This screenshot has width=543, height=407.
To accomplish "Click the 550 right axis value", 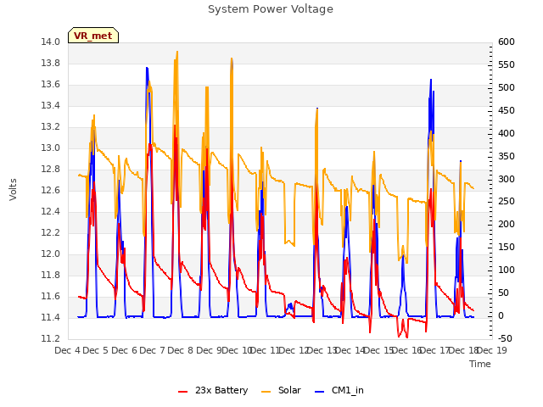I will tap(507, 65).
